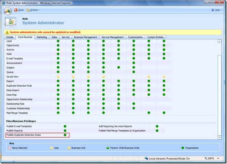The width and height of the screenshot is (227, 164).
Task: Click the yellow warning icon in the banner
Action: coord(7,32)
